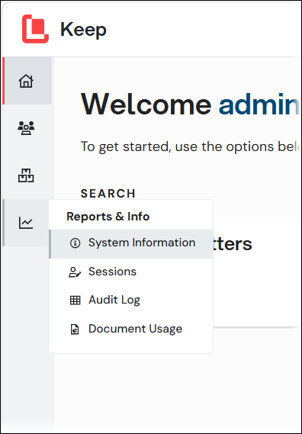Click the System Information info icon
The width and height of the screenshot is (302, 434).
(x=75, y=243)
